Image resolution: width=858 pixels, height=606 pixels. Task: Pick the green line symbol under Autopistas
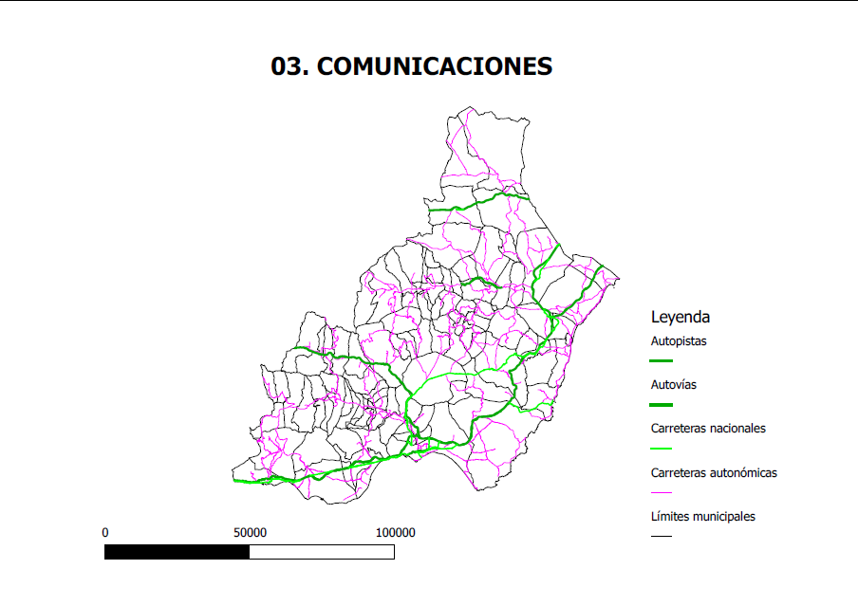tap(661, 361)
